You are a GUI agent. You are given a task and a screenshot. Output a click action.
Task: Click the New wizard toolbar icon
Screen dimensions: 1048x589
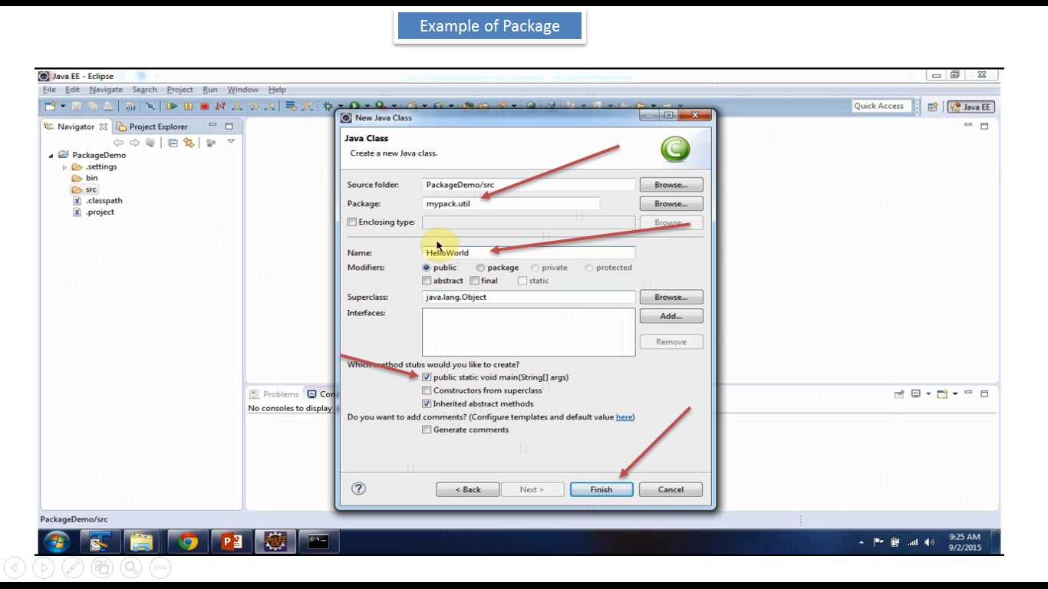[x=51, y=107]
